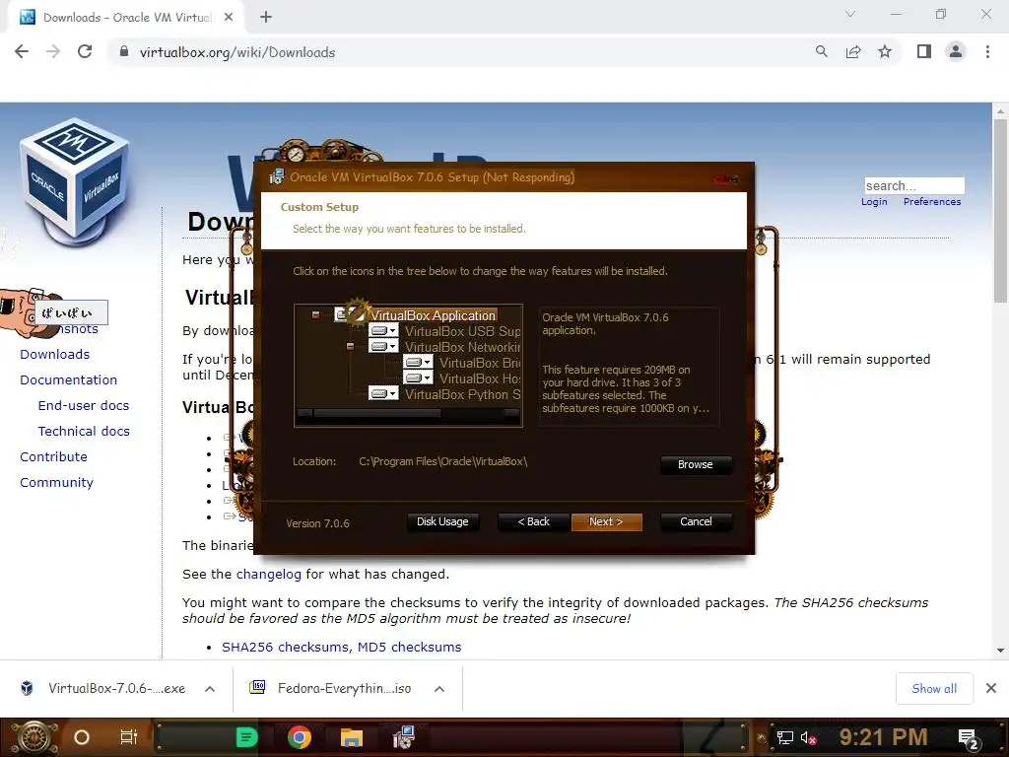Expand options chevron for Fedora iso download
This screenshot has height=757, width=1009.
[439, 689]
